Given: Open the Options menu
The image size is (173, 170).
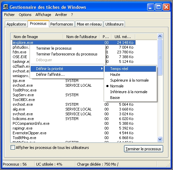Looking at the screenshot, I should (x=25, y=15).
